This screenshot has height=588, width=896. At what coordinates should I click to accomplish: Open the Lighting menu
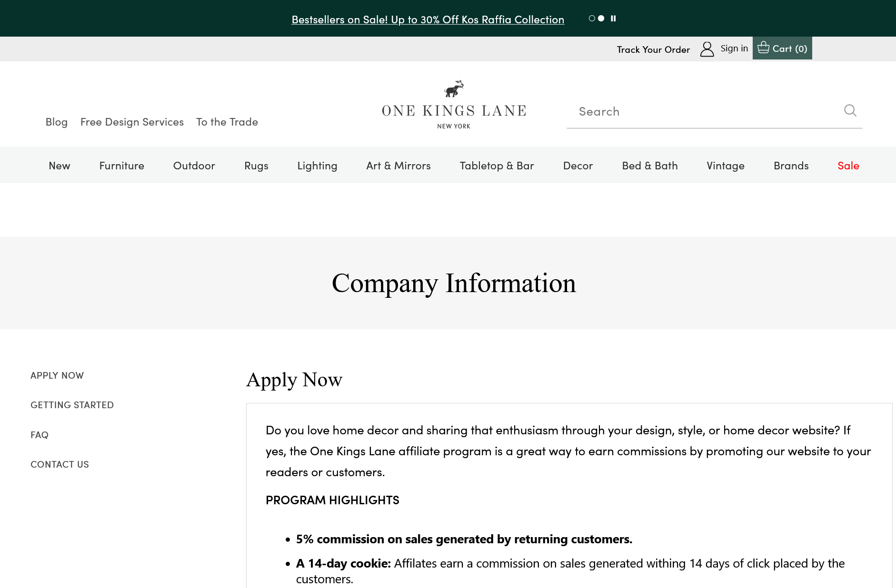[317, 166]
